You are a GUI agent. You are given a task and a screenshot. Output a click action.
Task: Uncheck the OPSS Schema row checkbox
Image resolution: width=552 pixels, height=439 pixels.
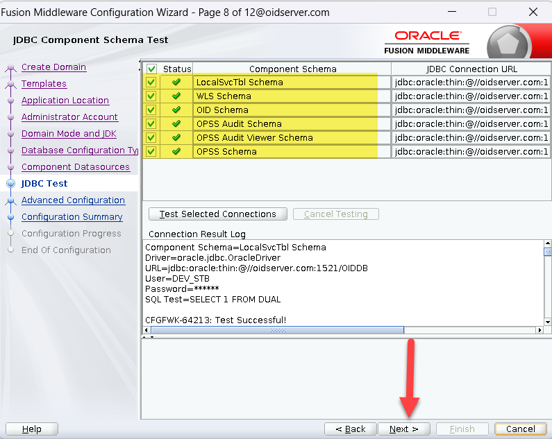coord(151,152)
